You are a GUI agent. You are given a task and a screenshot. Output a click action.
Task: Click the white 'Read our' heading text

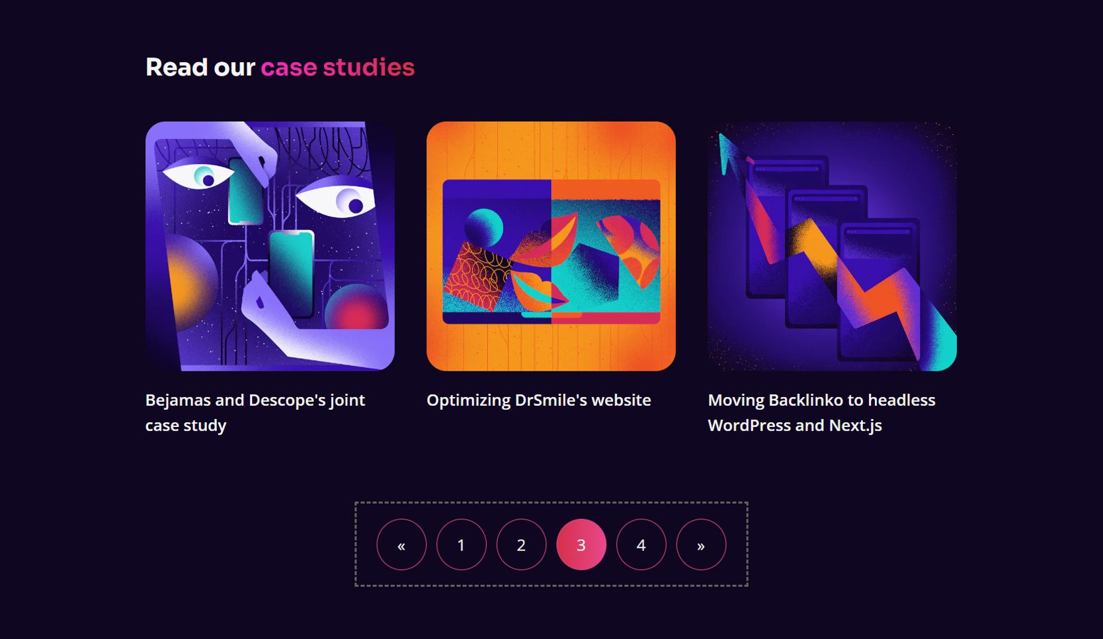(200, 67)
